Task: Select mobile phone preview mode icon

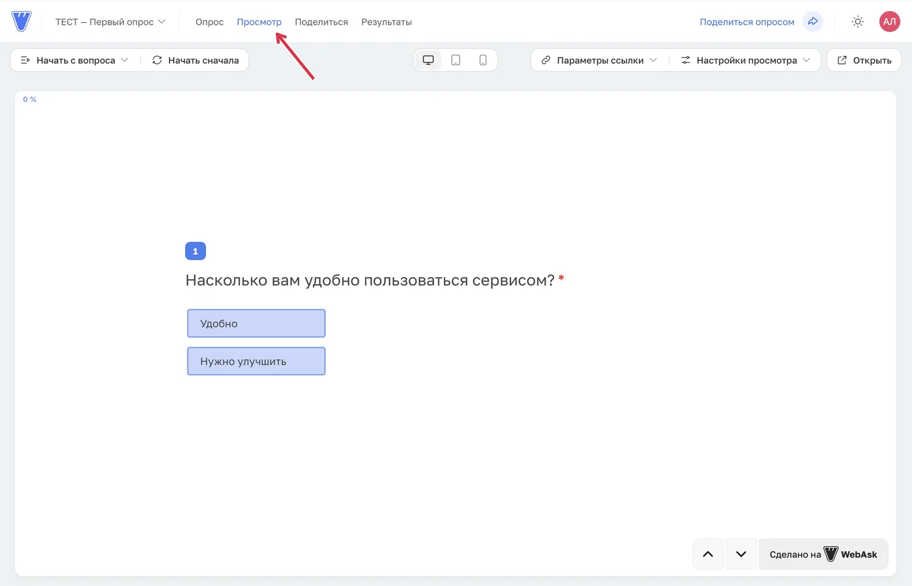Action: (483, 60)
